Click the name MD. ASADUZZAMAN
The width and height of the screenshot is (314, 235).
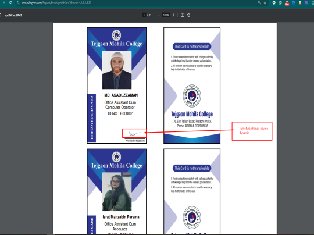pos(121,95)
